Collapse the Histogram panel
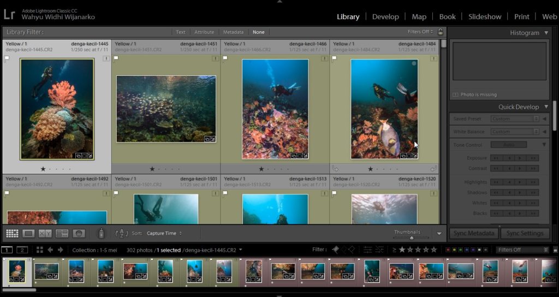 click(546, 33)
